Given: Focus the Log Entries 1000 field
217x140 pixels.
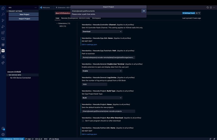Looking at the screenshot, I should pos(94,84).
